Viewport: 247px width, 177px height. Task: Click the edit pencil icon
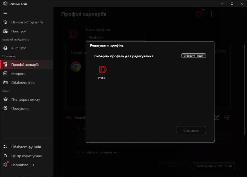pos(217,117)
